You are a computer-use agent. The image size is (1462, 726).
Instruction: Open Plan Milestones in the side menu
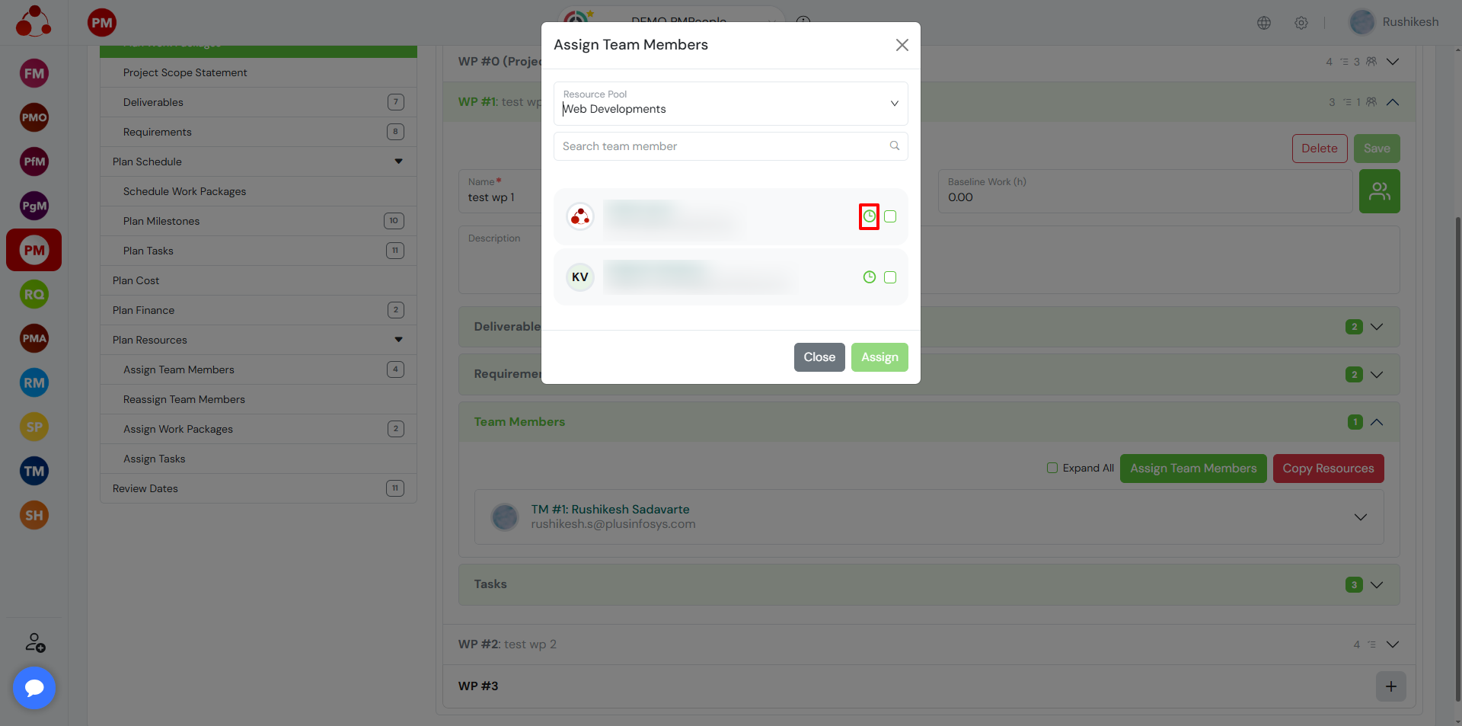[161, 221]
